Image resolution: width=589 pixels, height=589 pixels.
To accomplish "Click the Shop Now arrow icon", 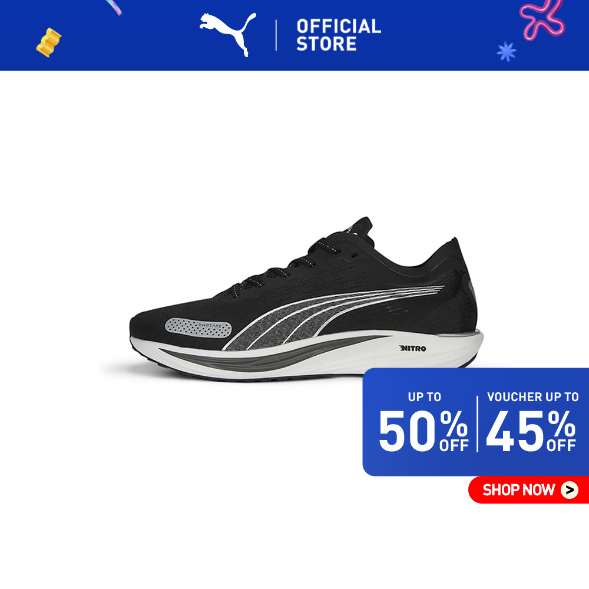I will coord(570,490).
